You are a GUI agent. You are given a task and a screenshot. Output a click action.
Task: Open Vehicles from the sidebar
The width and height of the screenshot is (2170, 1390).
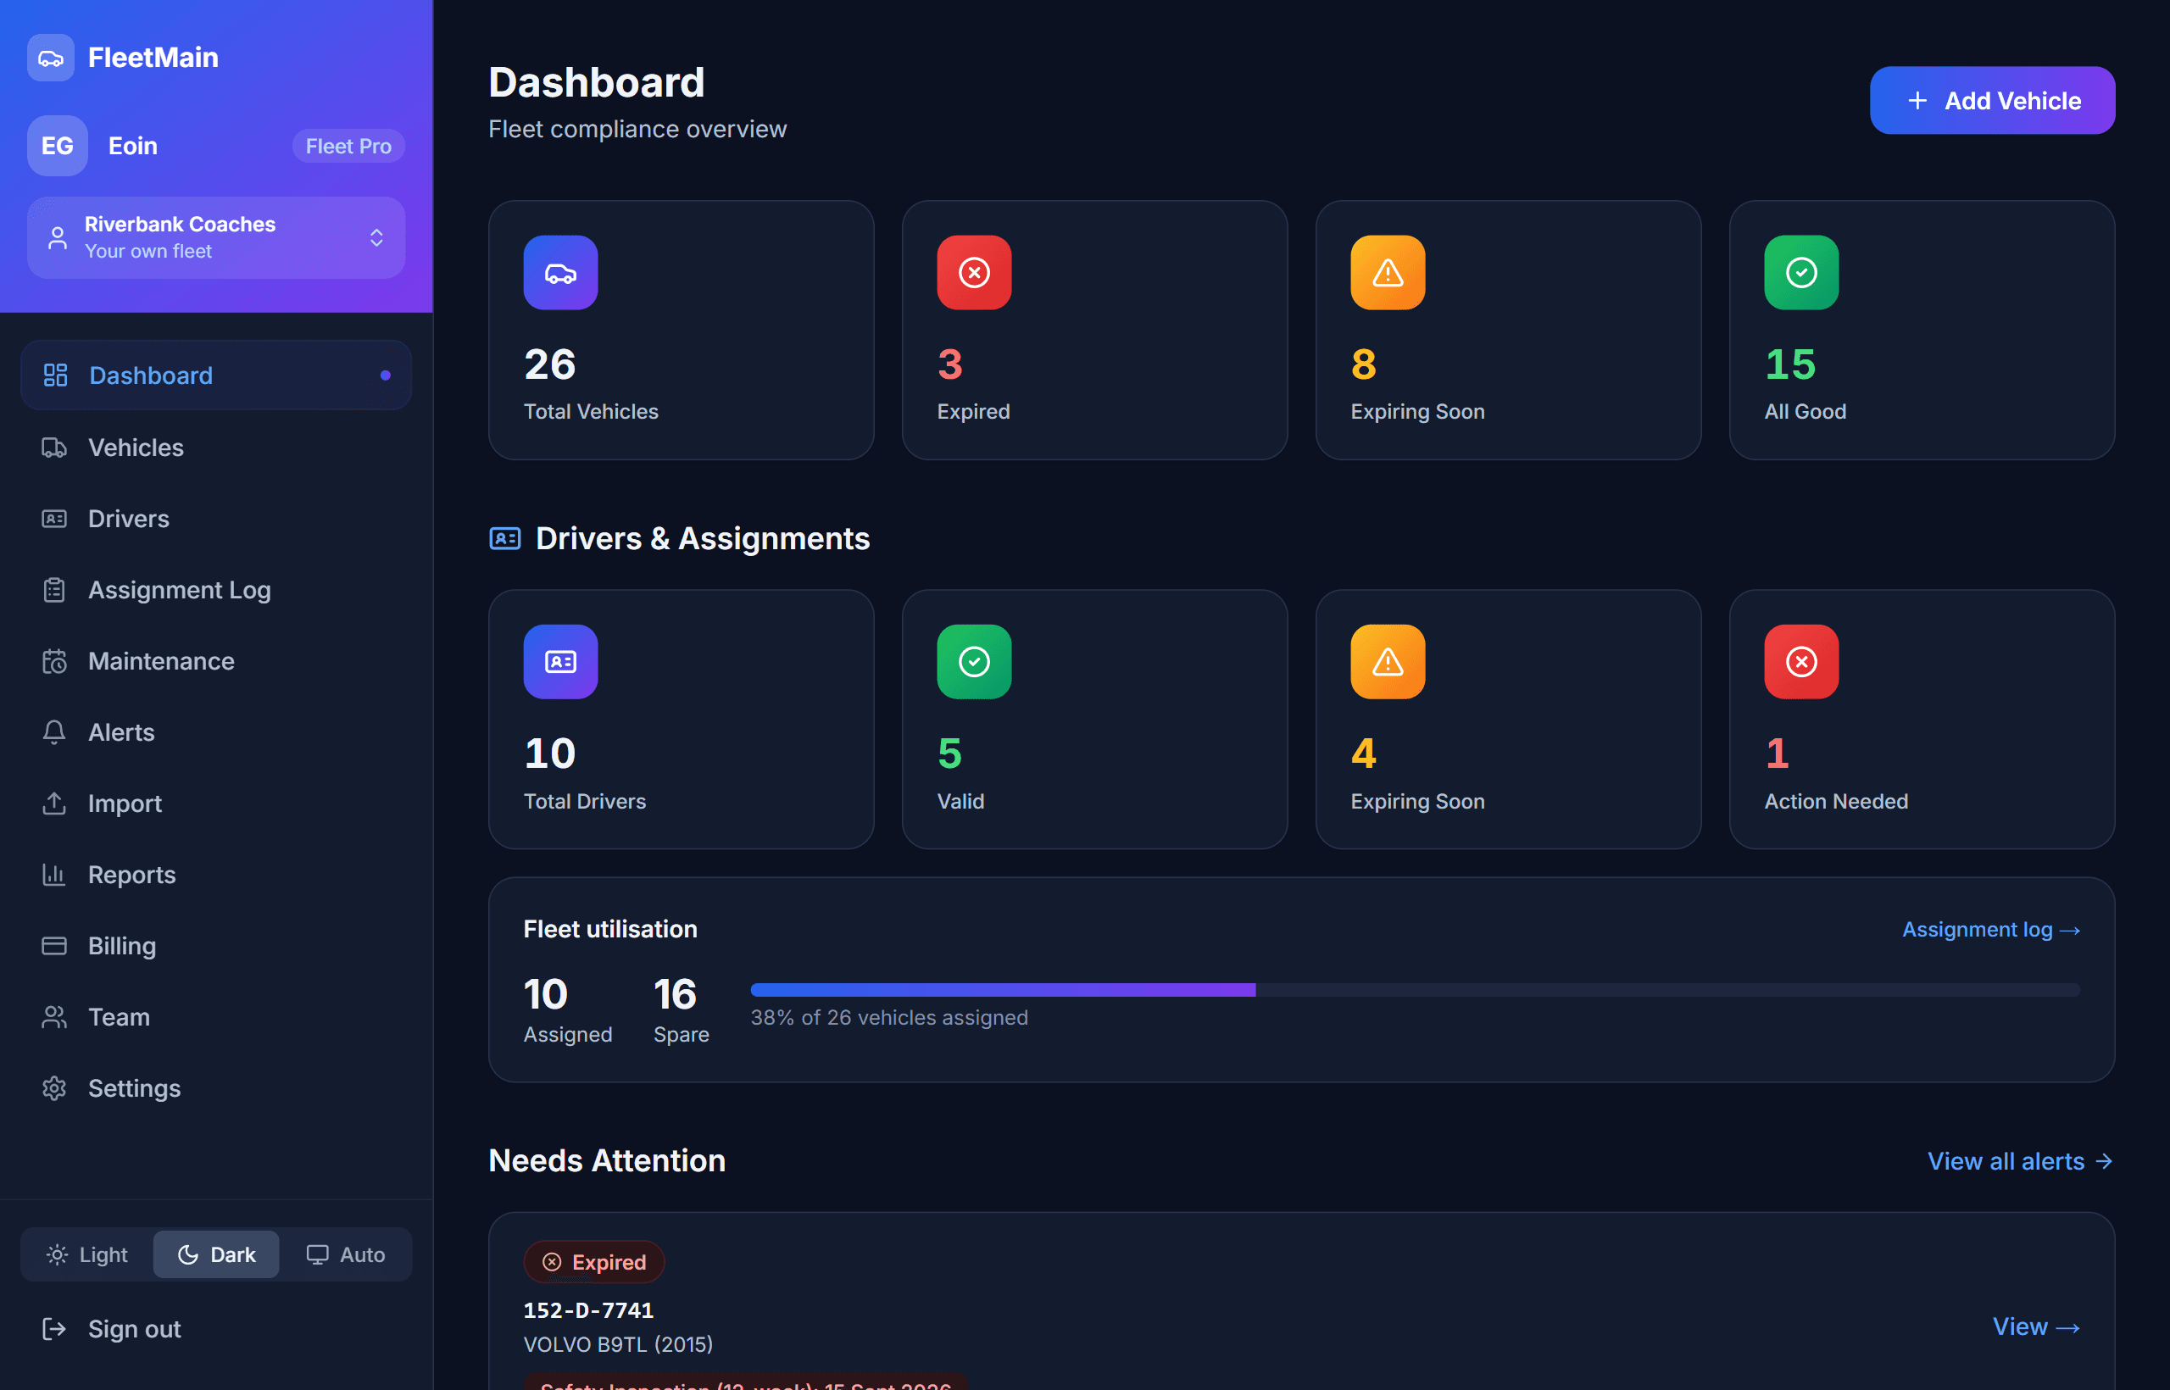(x=216, y=447)
